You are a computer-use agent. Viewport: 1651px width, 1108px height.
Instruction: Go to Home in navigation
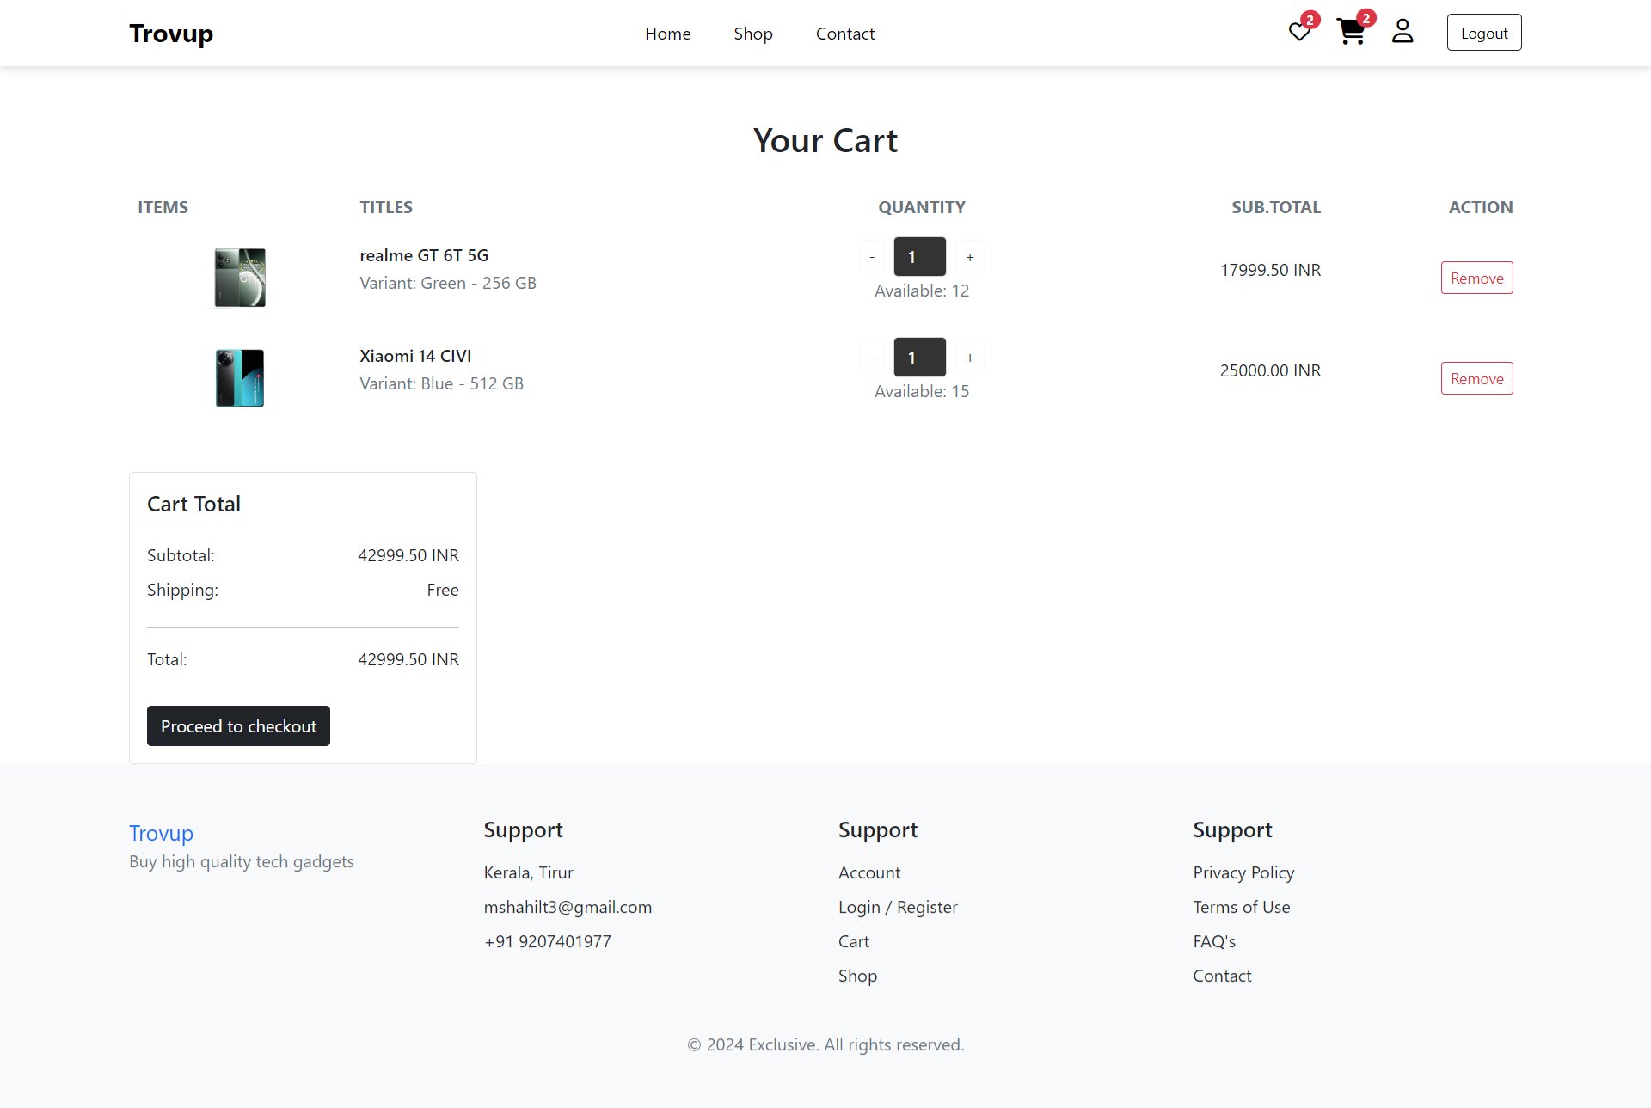click(x=667, y=34)
